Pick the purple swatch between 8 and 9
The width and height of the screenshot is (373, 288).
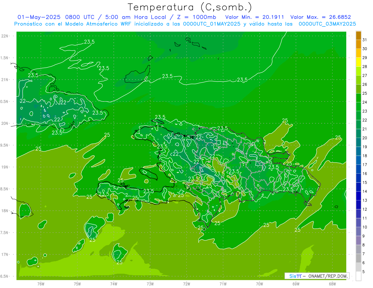click(358, 240)
